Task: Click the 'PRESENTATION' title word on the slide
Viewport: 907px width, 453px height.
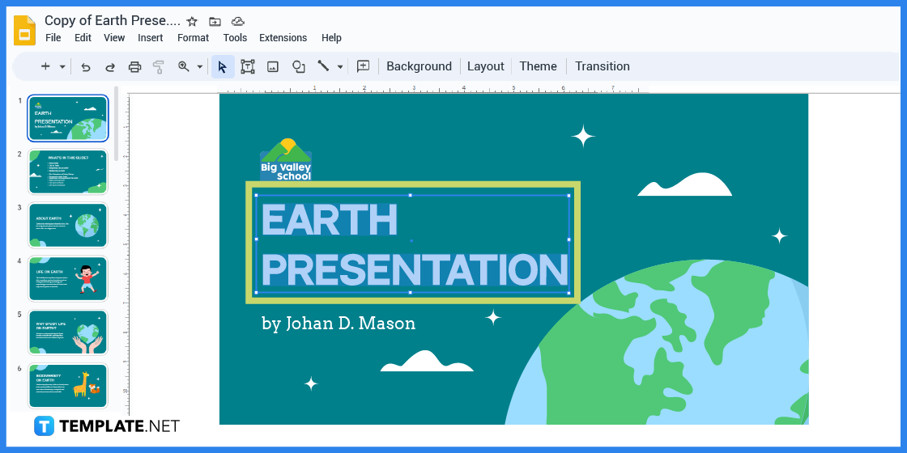Action: click(x=415, y=270)
